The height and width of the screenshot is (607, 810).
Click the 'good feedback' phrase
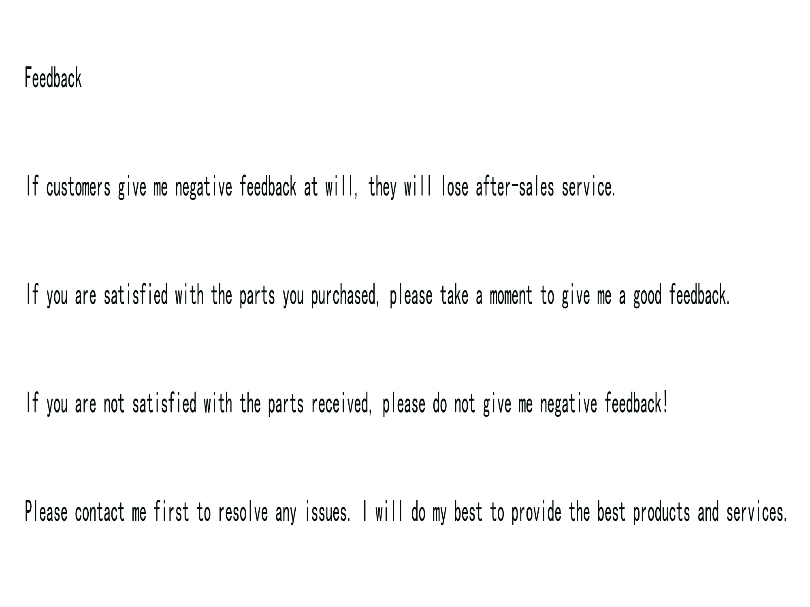pyautogui.click(x=681, y=295)
